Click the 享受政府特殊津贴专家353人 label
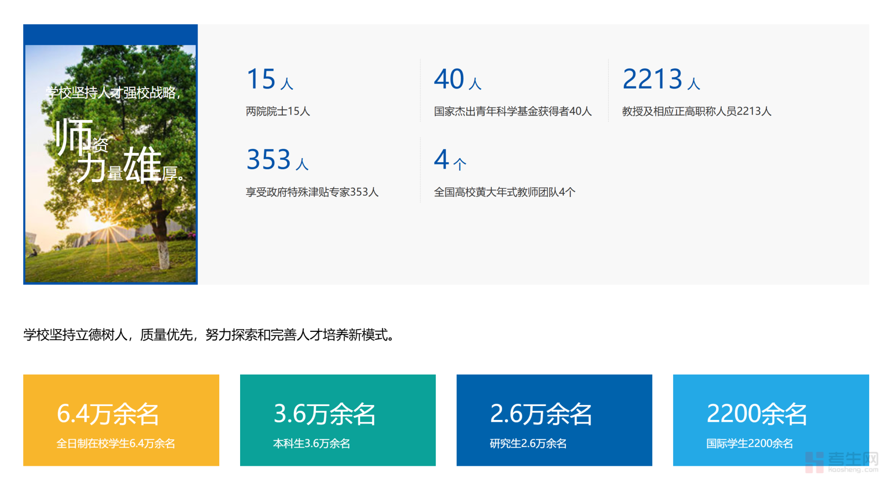Image resolution: width=890 pixels, height=482 pixels. (x=312, y=192)
